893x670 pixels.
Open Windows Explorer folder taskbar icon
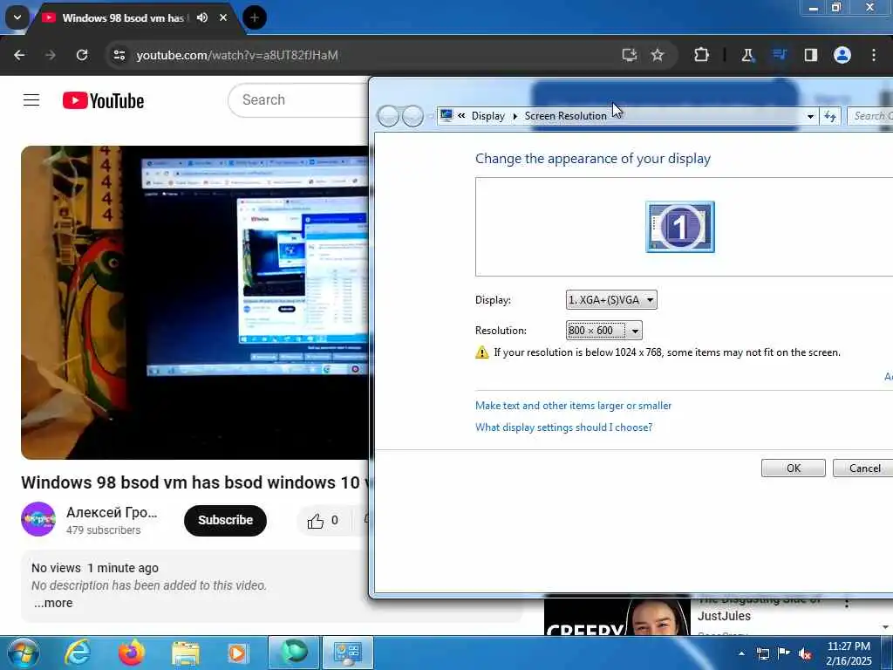pyautogui.click(x=186, y=653)
